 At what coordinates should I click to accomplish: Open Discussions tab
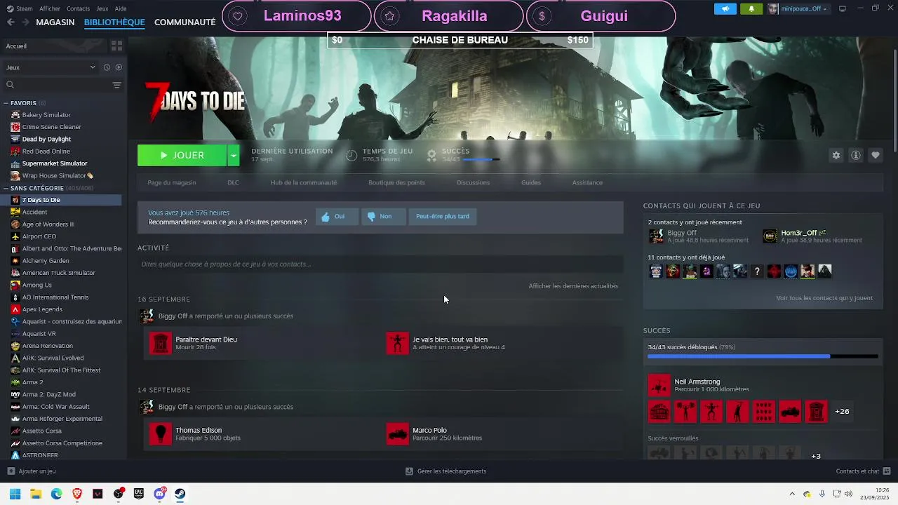click(x=473, y=182)
